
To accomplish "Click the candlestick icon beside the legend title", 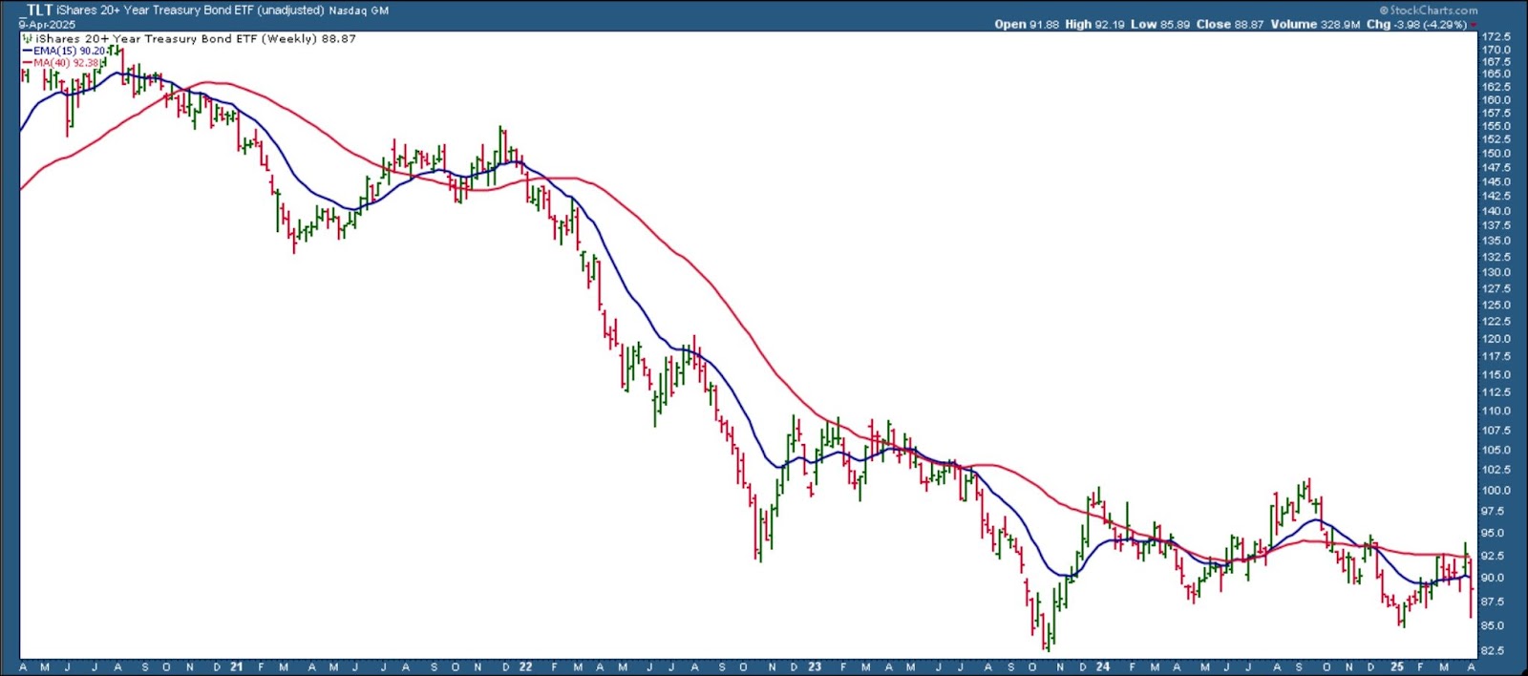I will [28, 39].
